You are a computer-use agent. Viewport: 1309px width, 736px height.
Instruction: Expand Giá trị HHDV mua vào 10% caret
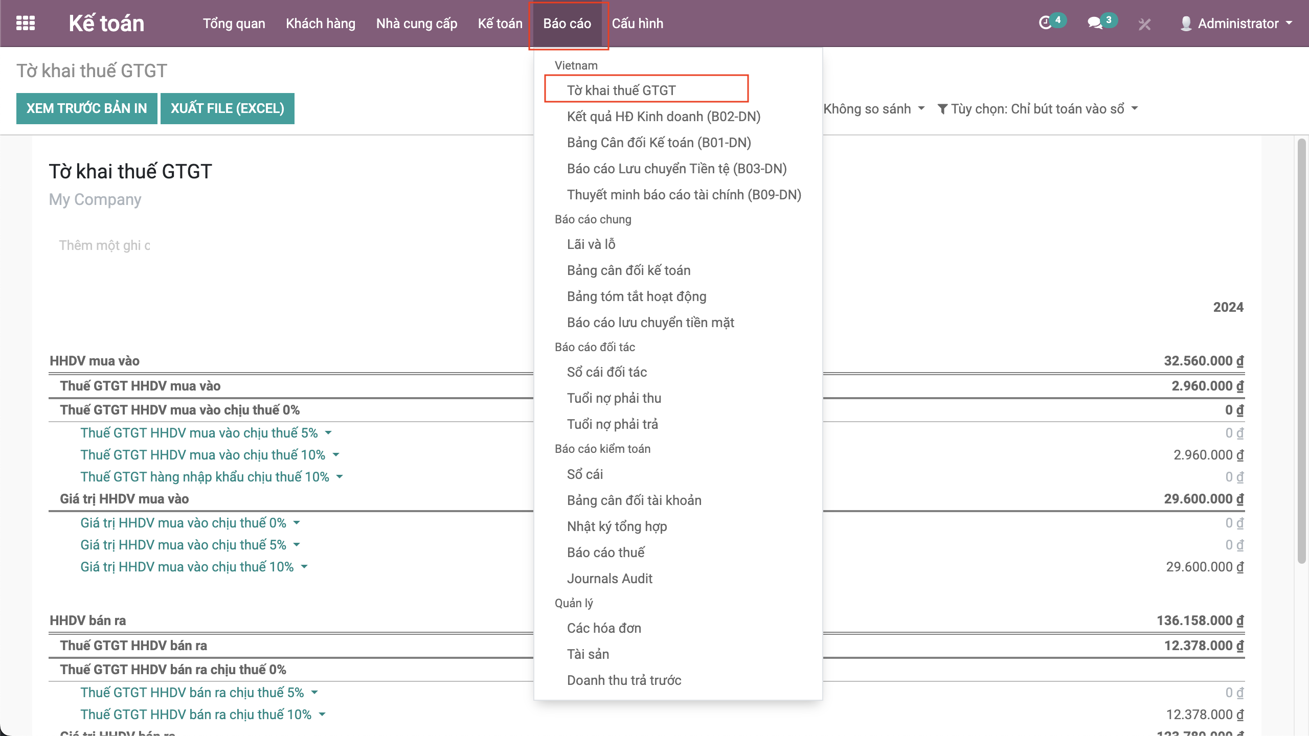304,567
